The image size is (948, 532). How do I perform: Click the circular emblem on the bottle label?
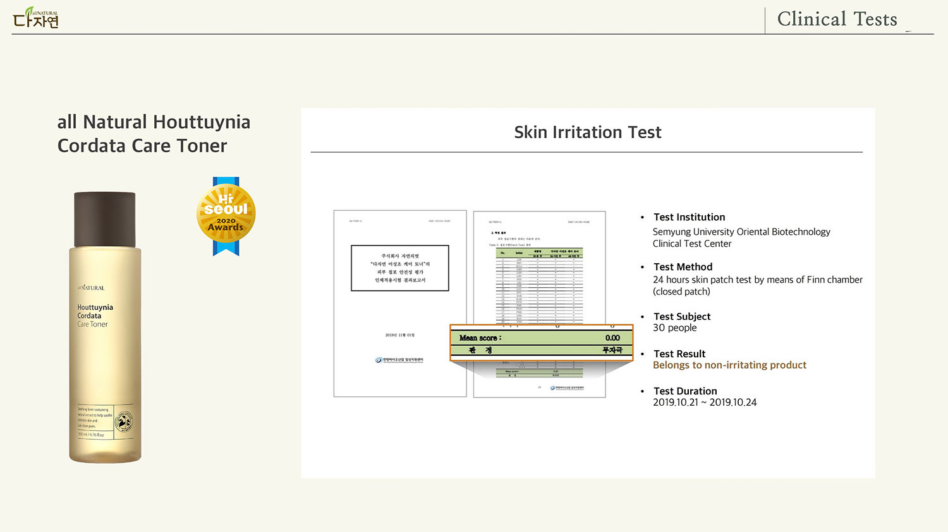[124, 422]
